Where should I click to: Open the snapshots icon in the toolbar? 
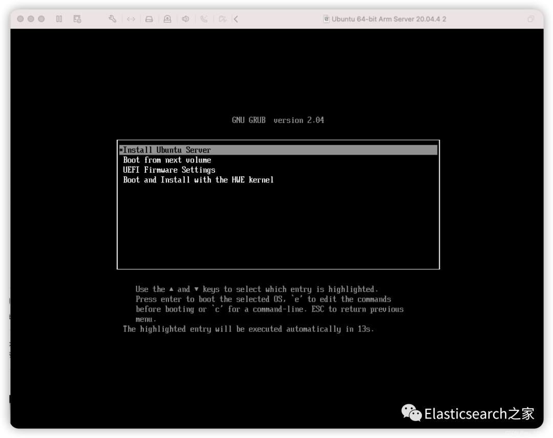click(x=77, y=19)
